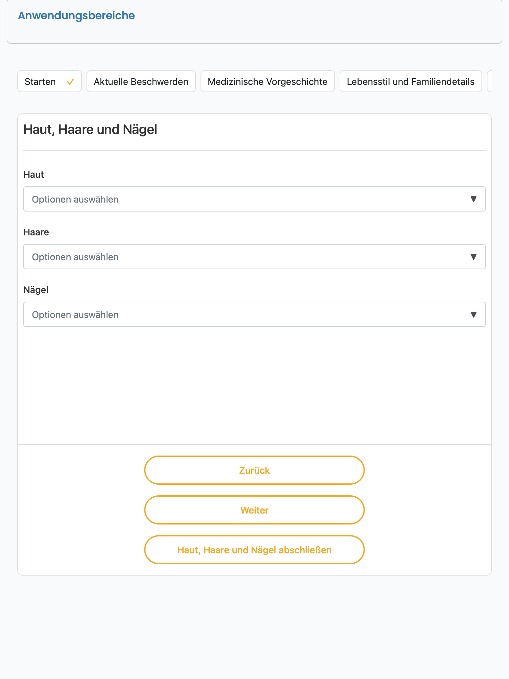The image size is (509, 679).
Task: Click the checkmark icon on Starten tab
Action: pyautogui.click(x=70, y=82)
